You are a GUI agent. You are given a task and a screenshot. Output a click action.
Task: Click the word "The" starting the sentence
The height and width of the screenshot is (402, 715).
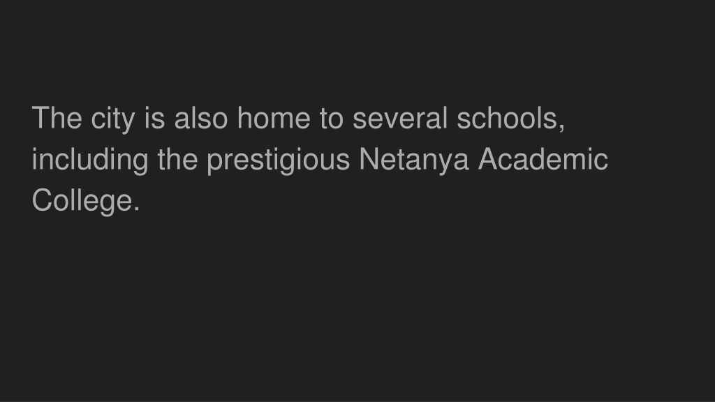[57, 117]
